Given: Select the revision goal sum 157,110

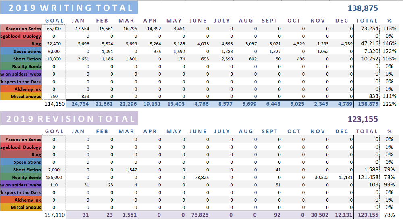Looking at the screenshot, I should coord(54,215).
